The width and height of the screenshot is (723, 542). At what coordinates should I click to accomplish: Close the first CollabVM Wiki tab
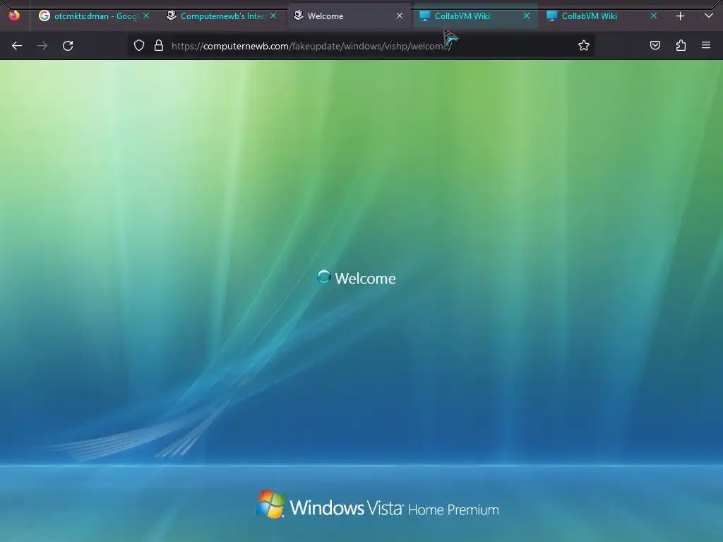tap(527, 16)
